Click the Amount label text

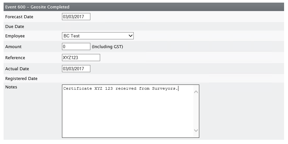pos(13,47)
